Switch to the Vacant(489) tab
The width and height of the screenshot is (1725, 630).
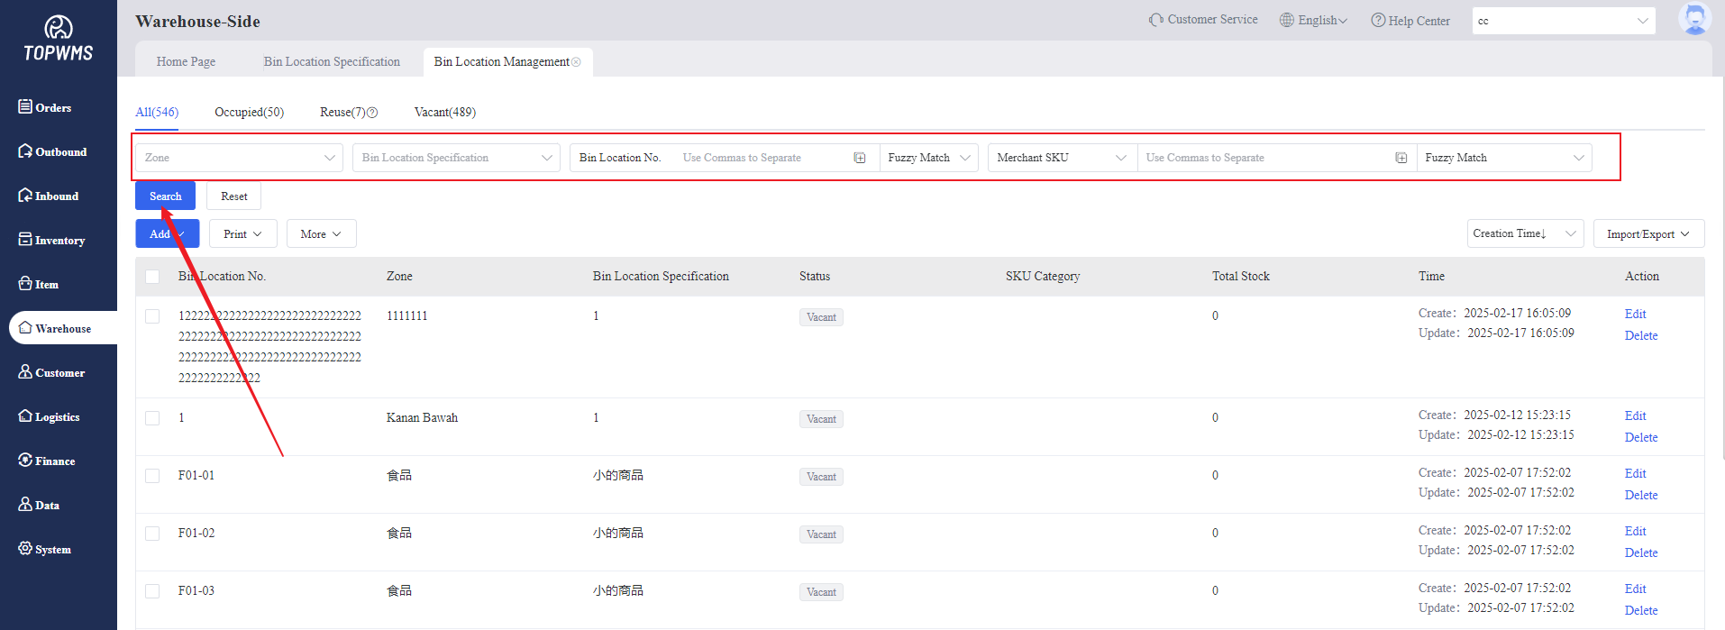point(444,113)
